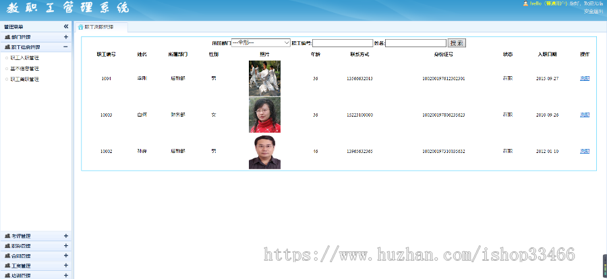
Task: Click the group icon beside 合同管理
Action: pyautogui.click(x=7, y=256)
